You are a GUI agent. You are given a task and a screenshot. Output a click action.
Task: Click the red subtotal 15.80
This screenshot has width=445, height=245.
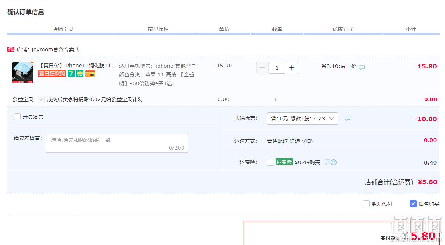tap(427, 66)
